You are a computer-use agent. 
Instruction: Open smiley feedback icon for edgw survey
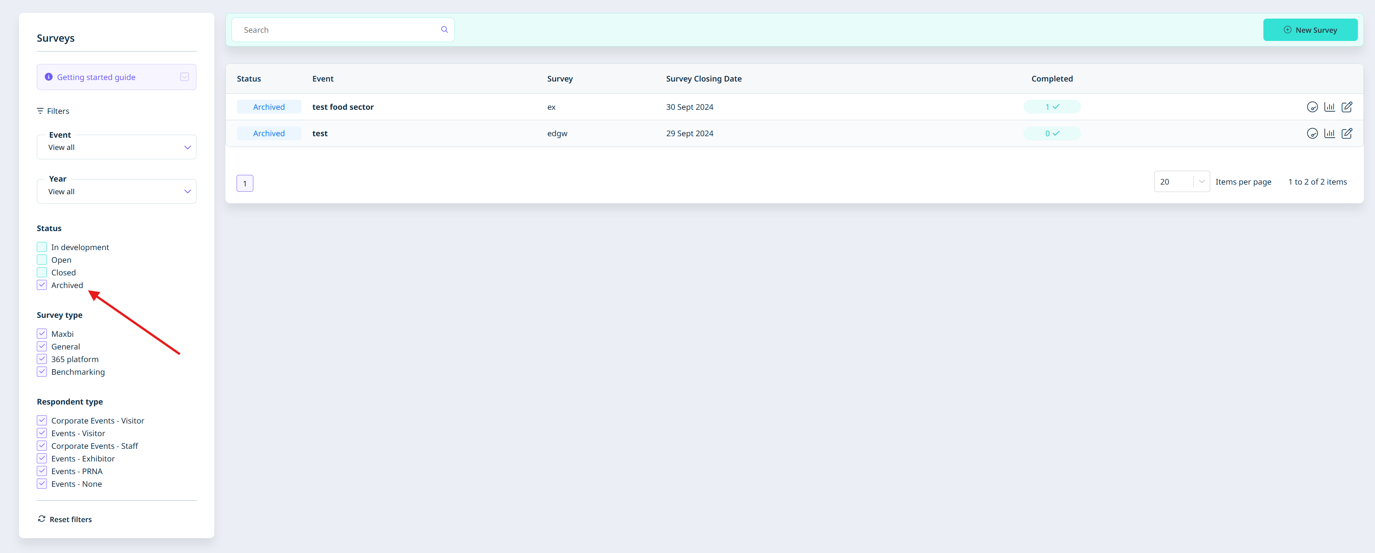coord(1312,134)
